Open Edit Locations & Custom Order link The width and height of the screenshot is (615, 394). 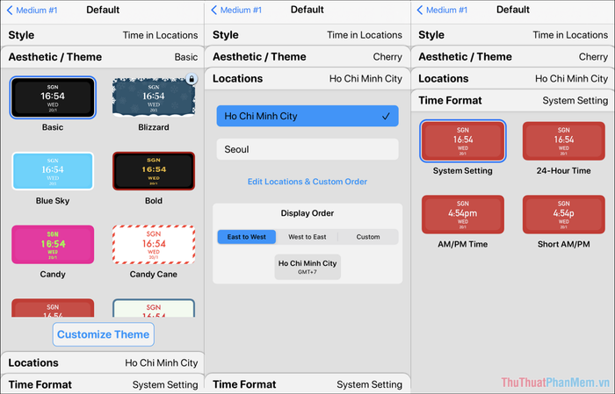[307, 182]
